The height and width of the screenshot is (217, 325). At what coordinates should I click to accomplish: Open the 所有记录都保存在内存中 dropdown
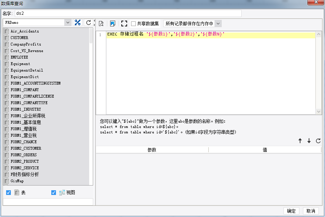click(x=218, y=24)
